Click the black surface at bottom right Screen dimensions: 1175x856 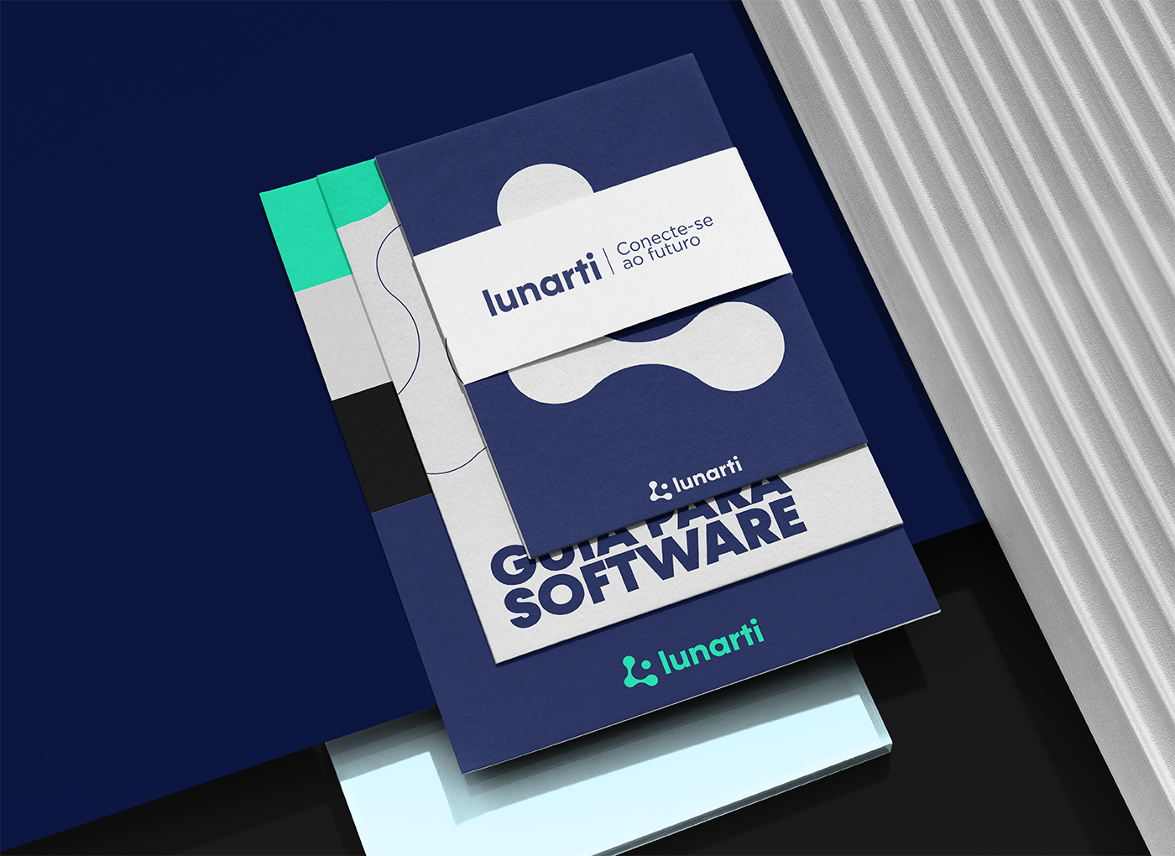(1007, 755)
